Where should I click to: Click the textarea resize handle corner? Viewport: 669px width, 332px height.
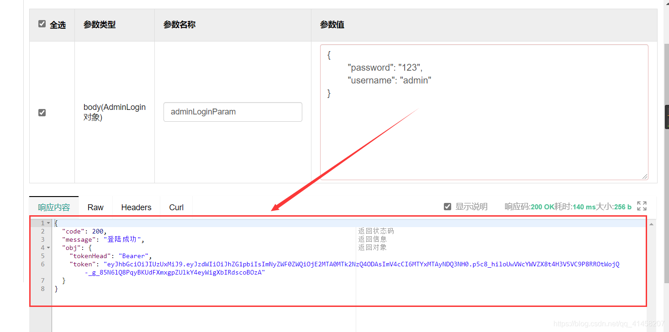pyautogui.click(x=645, y=176)
